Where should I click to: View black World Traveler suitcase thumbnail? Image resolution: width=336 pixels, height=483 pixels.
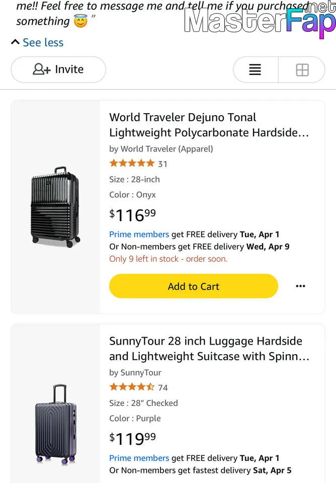55,207
